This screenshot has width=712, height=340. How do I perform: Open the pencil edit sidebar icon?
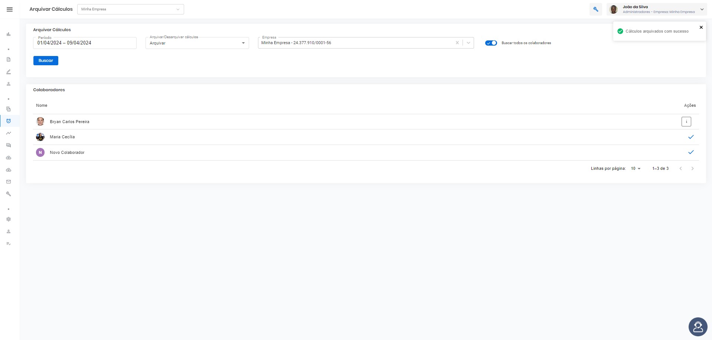pyautogui.click(x=9, y=72)
